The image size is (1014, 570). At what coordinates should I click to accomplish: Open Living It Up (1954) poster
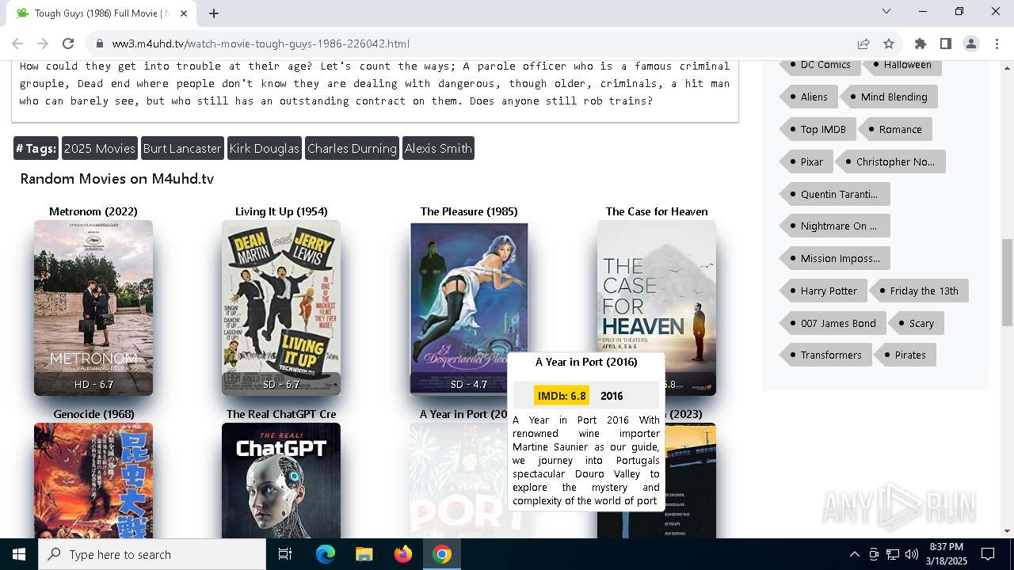[x=281, y=308]
